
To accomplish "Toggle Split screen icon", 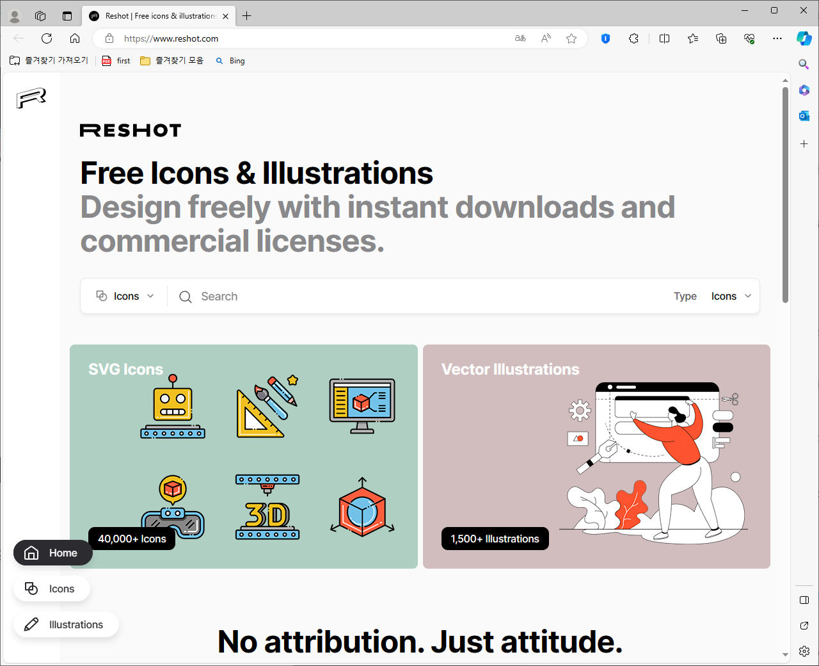I will point(664,38).
